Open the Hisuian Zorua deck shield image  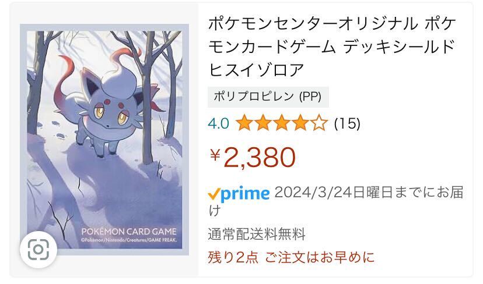(x=104, y=140)
